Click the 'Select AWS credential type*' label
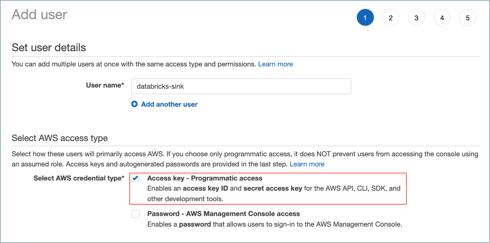 point(79,178)
